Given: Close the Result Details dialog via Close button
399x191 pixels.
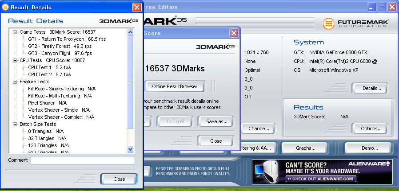Looking at the screenshot, I should (x=119, y=179).
